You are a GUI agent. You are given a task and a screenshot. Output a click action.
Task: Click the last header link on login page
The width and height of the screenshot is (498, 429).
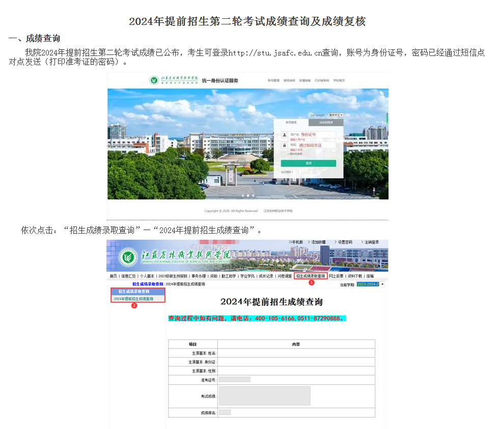(x=339, y=80)
